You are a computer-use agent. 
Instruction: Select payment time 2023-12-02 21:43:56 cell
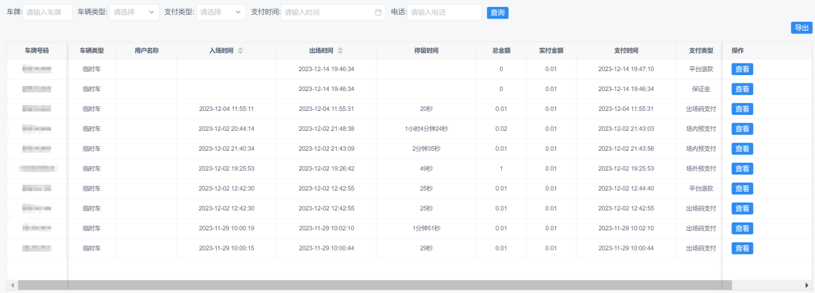tap(626, 149)
